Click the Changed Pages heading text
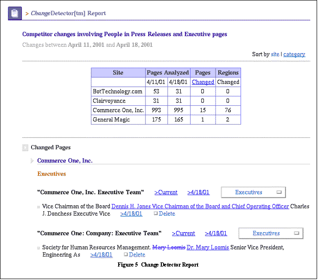 click(x=51, y=147)
